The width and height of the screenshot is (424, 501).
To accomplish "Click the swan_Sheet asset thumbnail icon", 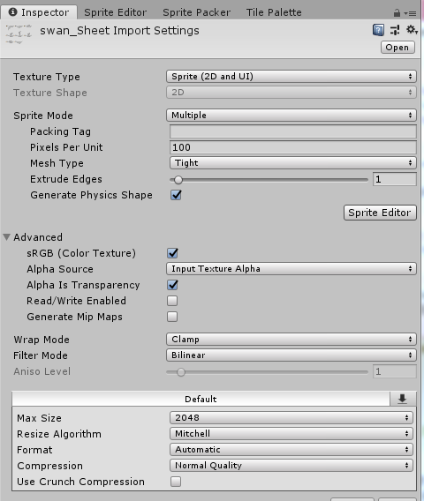I will click(x=19, y=34).
